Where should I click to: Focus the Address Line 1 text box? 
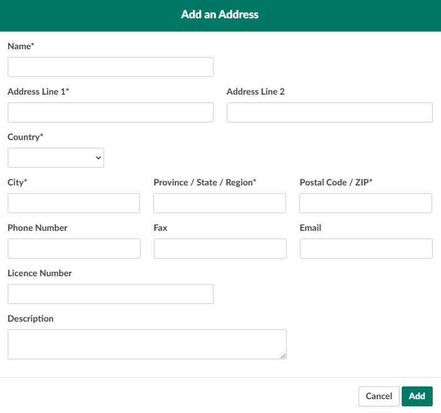[x=110, y=112]
